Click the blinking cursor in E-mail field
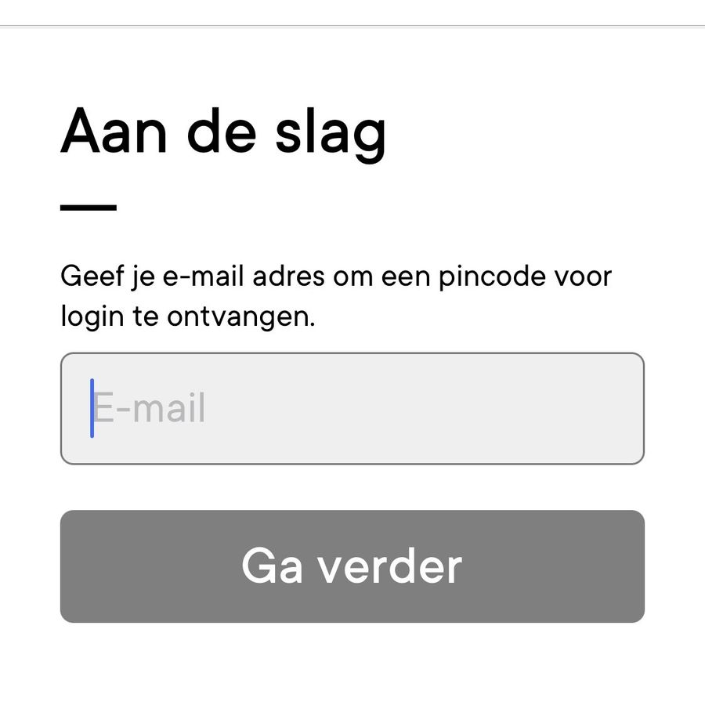 click(92, 408)
